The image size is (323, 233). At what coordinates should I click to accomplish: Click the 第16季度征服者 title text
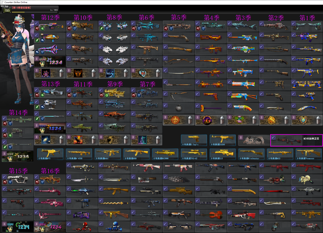click(22, 7)
